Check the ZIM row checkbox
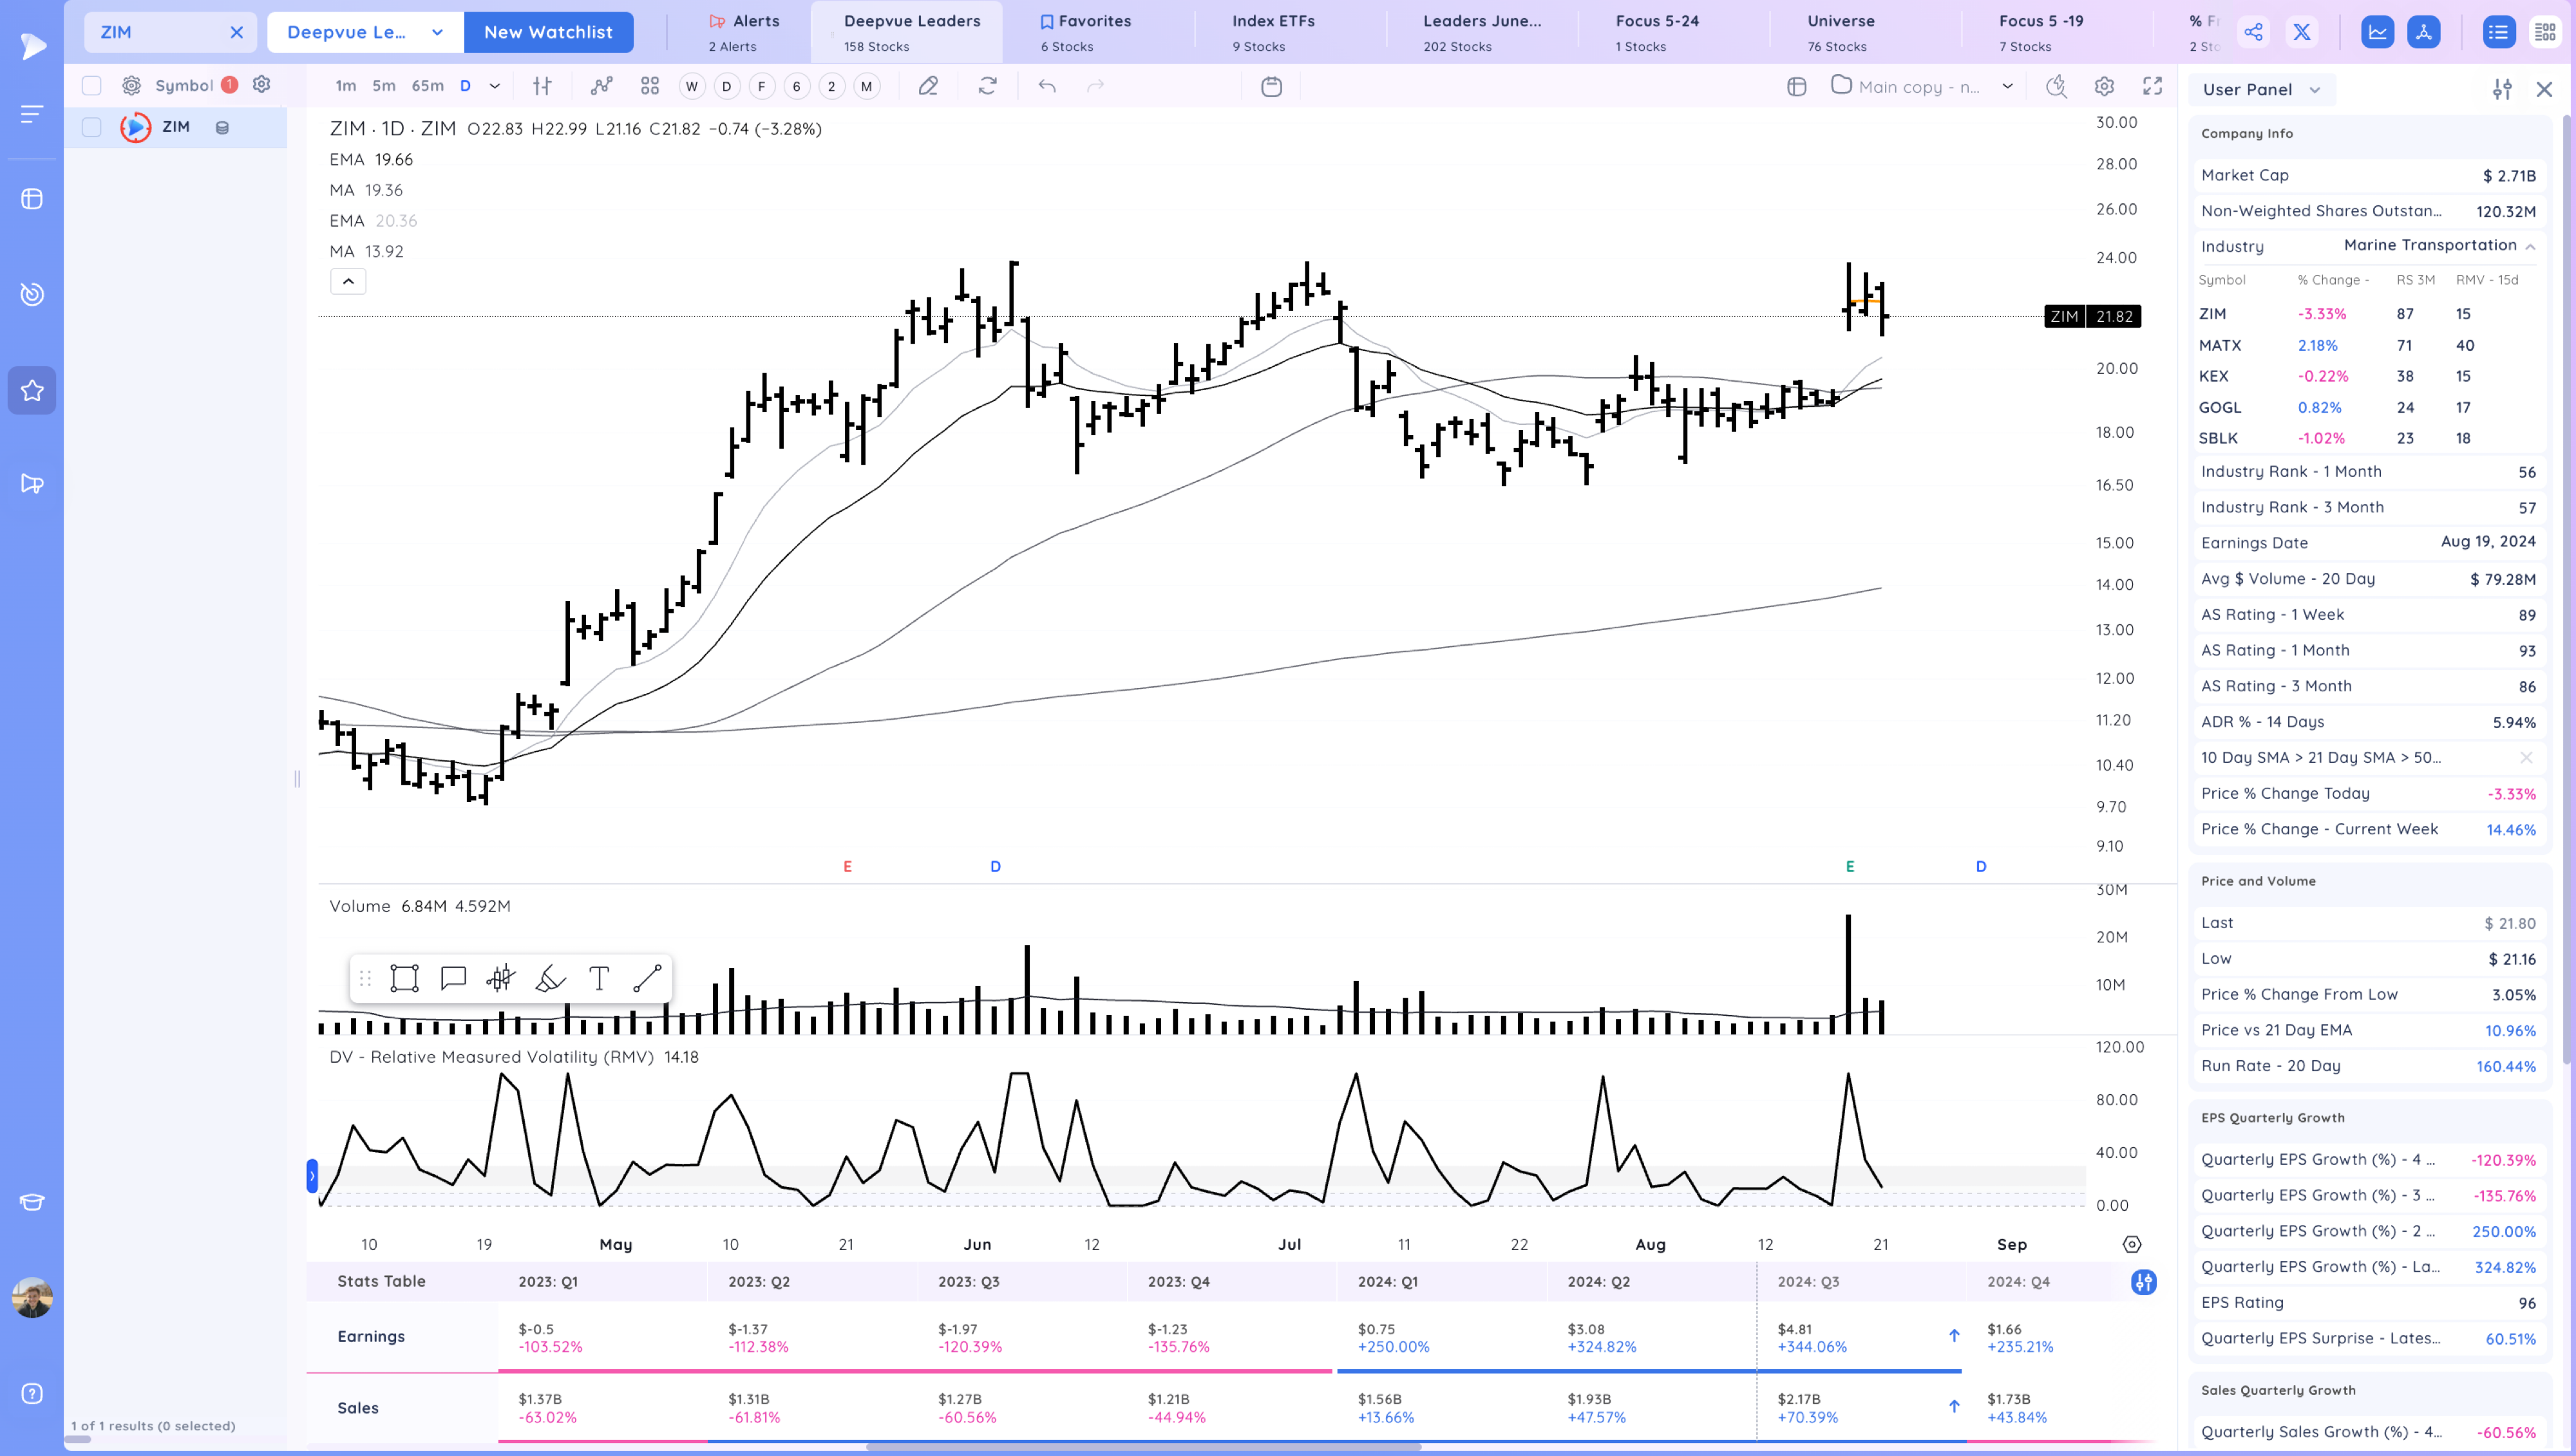2576x1456 pixels. point(91,127)
